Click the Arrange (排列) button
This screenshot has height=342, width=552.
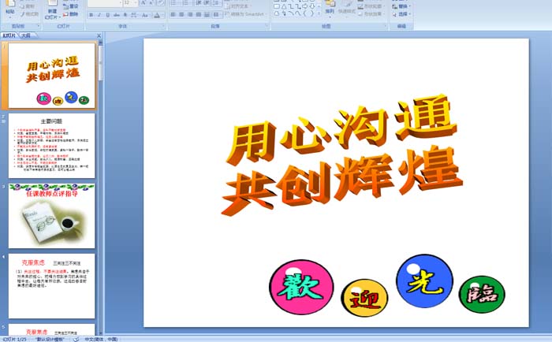[330, 8]
